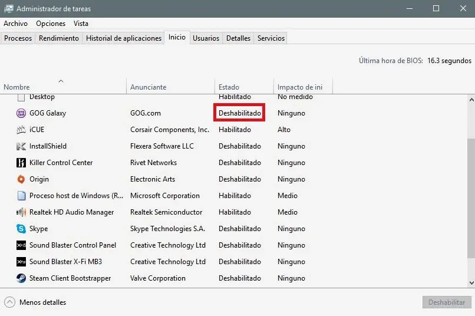Sort list by Nombre column header
This screenshot has height=316, width=475.
click(17, 87)
